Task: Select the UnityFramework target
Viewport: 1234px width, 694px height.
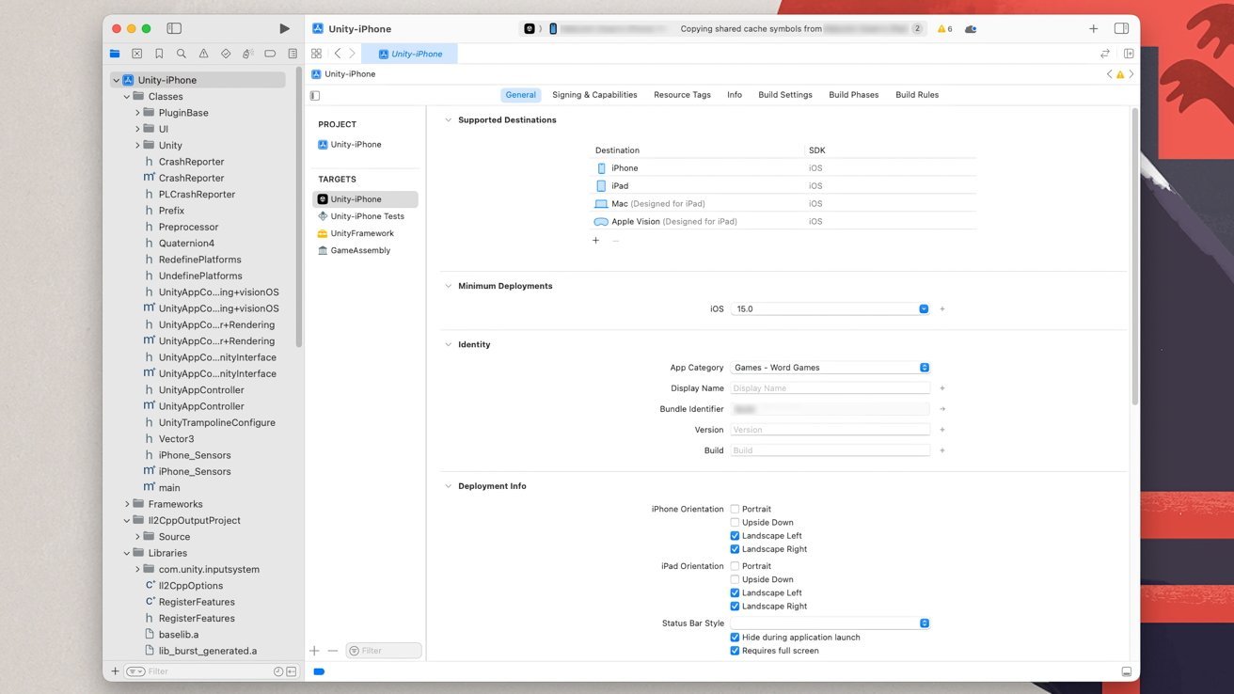Action: [x=362, y=233]
